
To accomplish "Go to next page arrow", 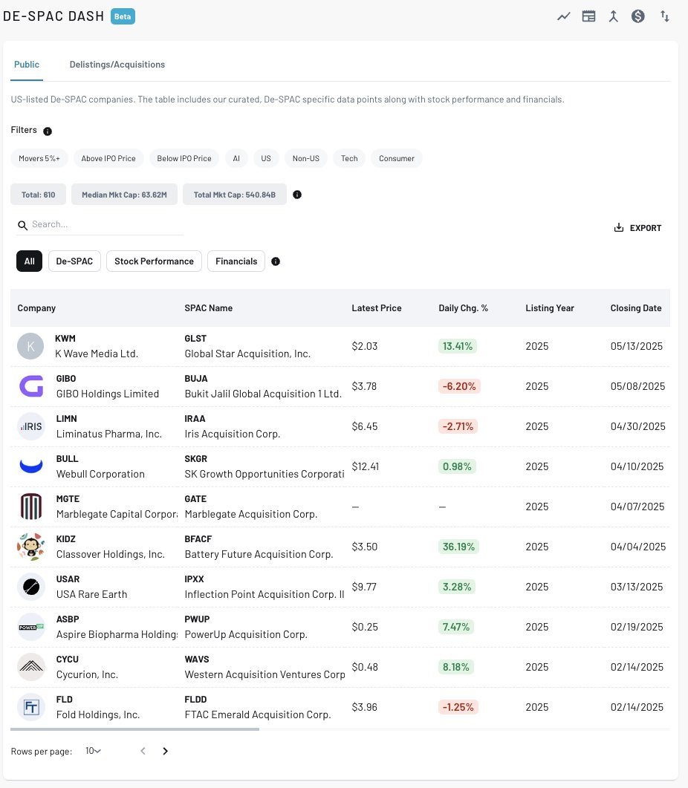I will pyautogui.click(x=165, y=751).
